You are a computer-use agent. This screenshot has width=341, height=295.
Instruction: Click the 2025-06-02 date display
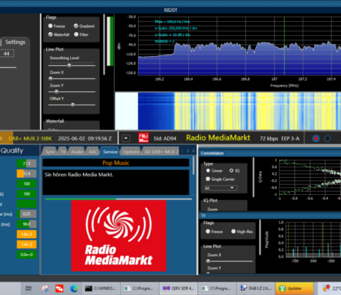pyautogui.click(x=72, y=139)
